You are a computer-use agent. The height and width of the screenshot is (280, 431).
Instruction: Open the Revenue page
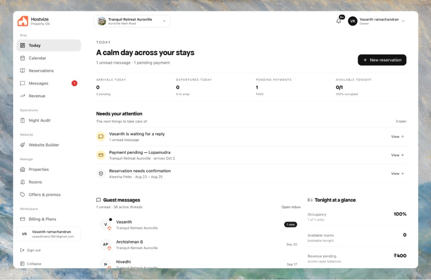coord(49,96)
